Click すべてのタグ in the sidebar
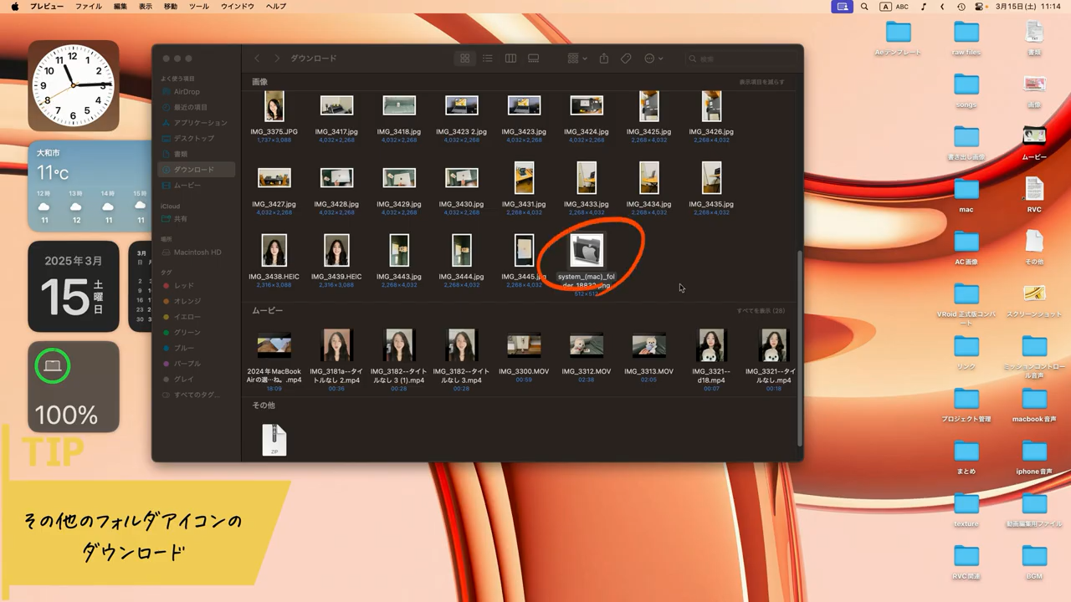This screenshot has height=602, width=1071. point(197,395)
